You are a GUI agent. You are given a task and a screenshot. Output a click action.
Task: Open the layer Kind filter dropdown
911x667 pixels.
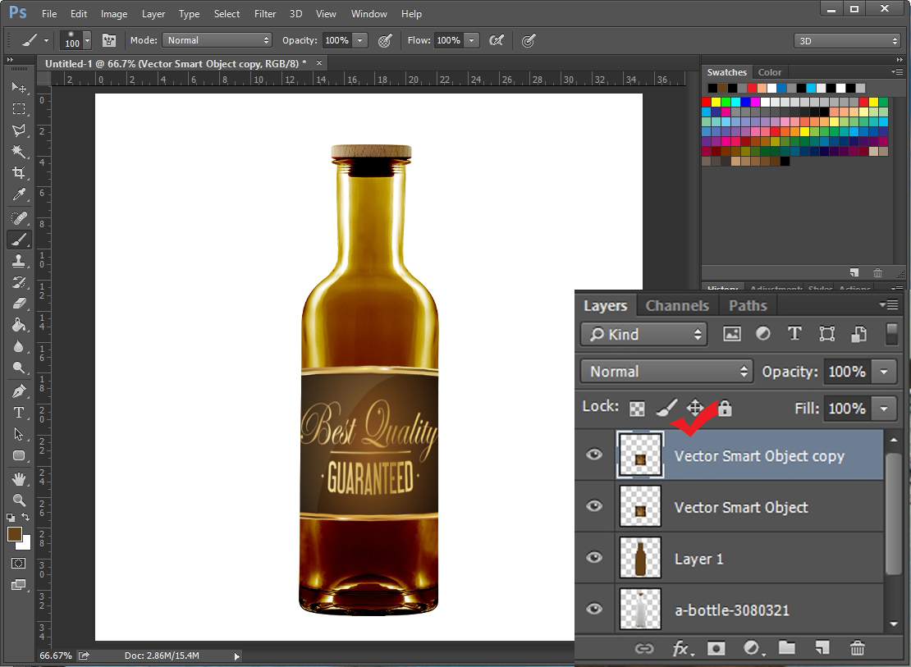[643, 335]
